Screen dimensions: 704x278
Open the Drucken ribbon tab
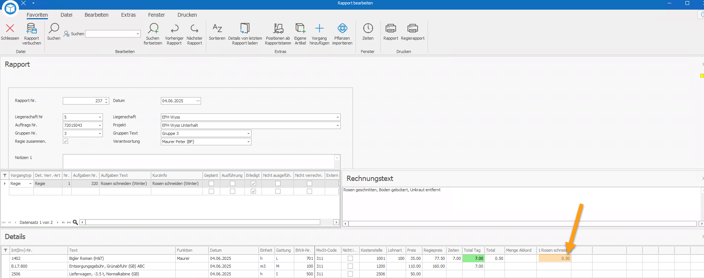click(x=187, y=15)
